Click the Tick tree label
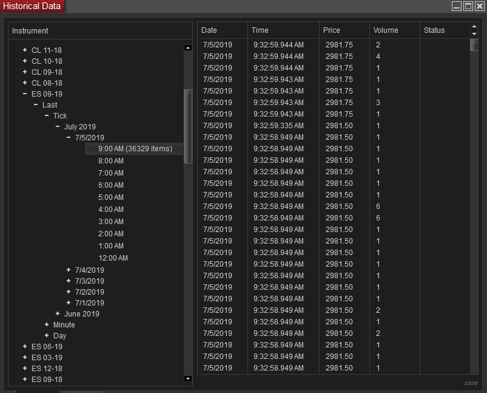 click(x=60, y=116)
